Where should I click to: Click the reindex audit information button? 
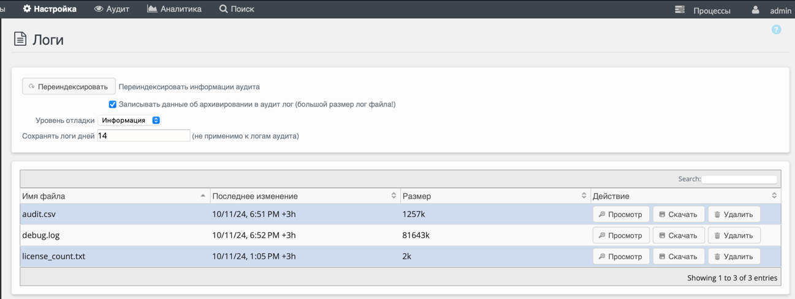[x=69, y=87]
